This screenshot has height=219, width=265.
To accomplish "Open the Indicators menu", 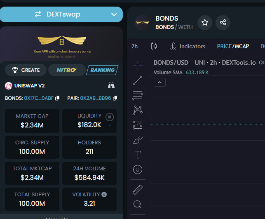I will pyautogui.click(x=188, y=46).
